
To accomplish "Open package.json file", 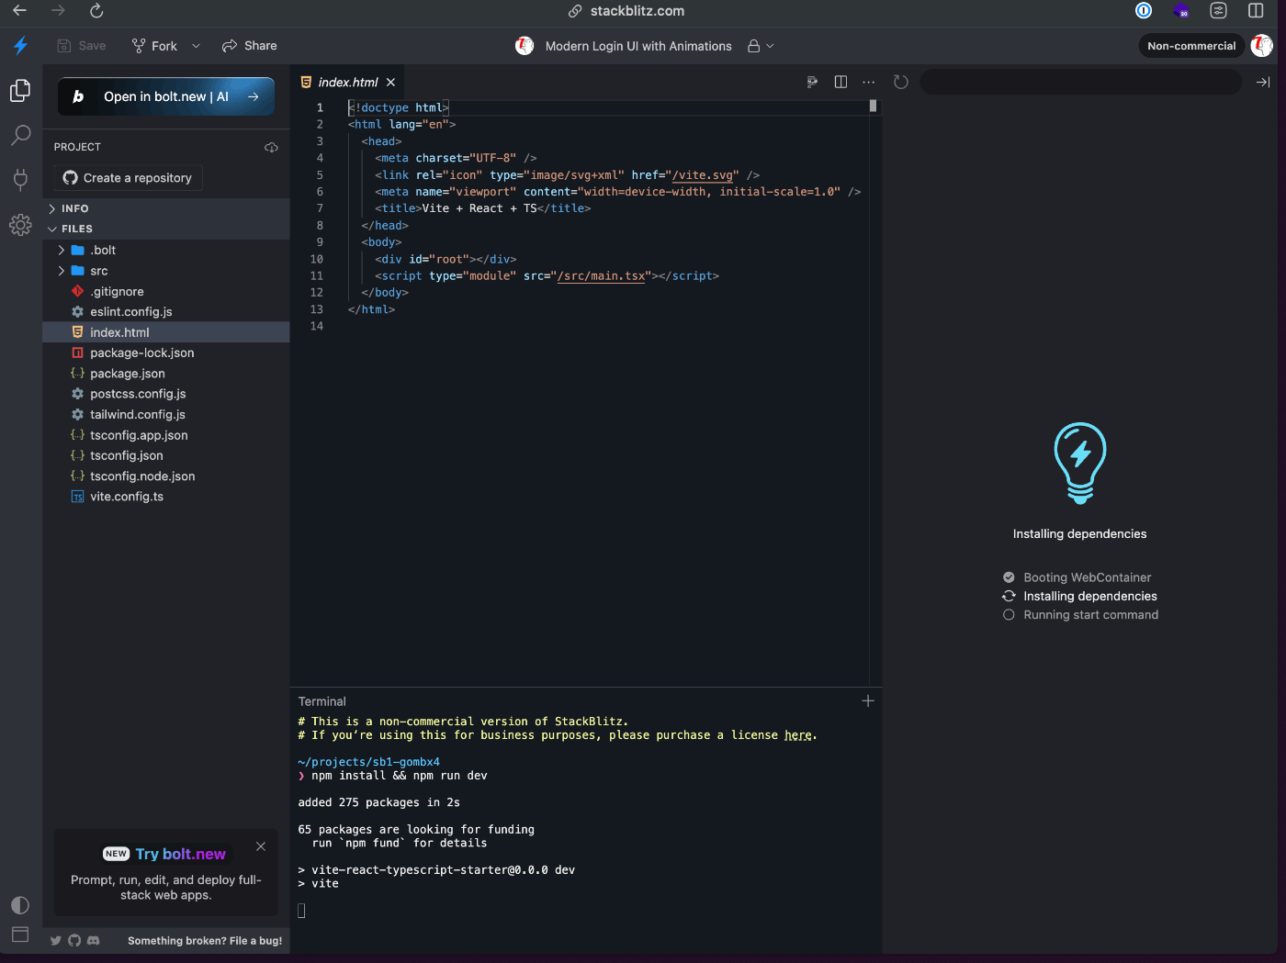I will [x=165, y=374].
